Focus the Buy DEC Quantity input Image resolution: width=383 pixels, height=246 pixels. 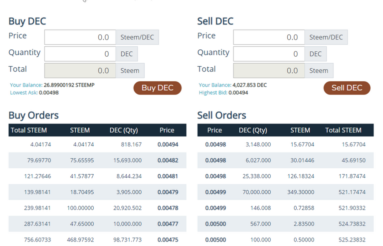coord(80,54)
